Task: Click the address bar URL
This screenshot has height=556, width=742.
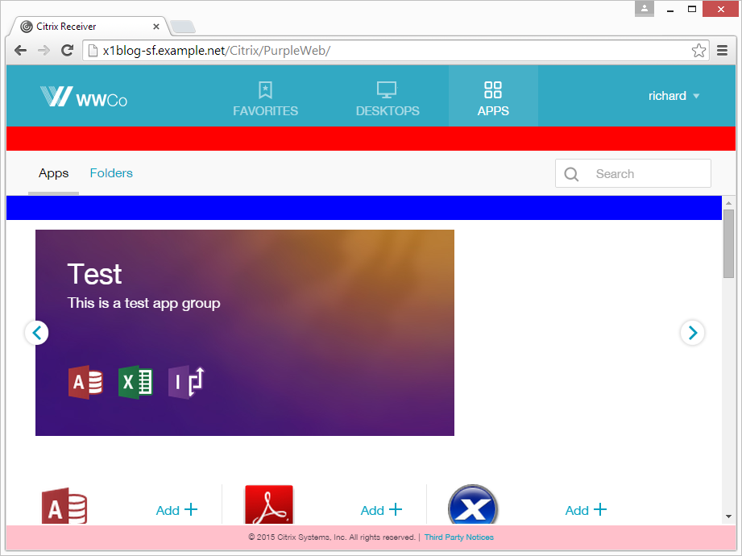Action: pos(217,51)
